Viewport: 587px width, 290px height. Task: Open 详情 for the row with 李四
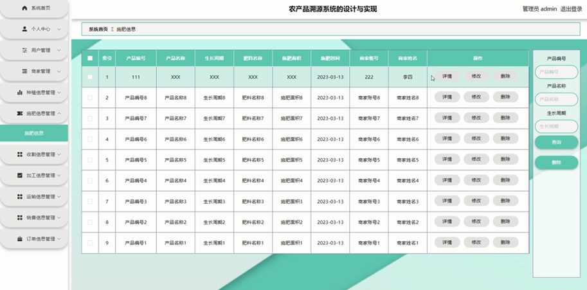[447, 77]
